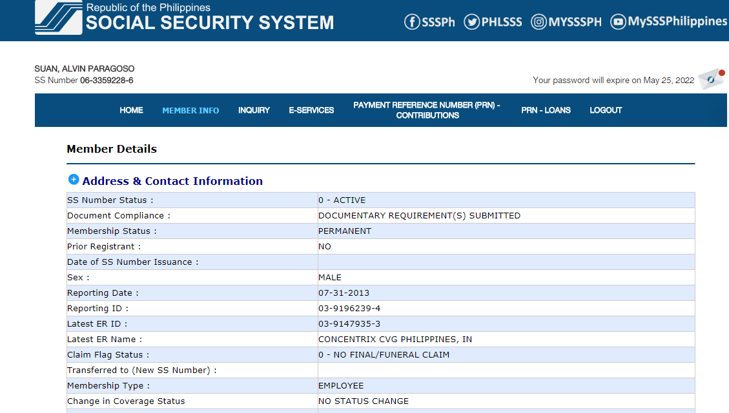
Task: Open the SSSPh Facebook icon
Action: click(x=412, y=22)
